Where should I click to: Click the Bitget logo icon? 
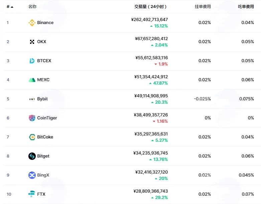32,156
